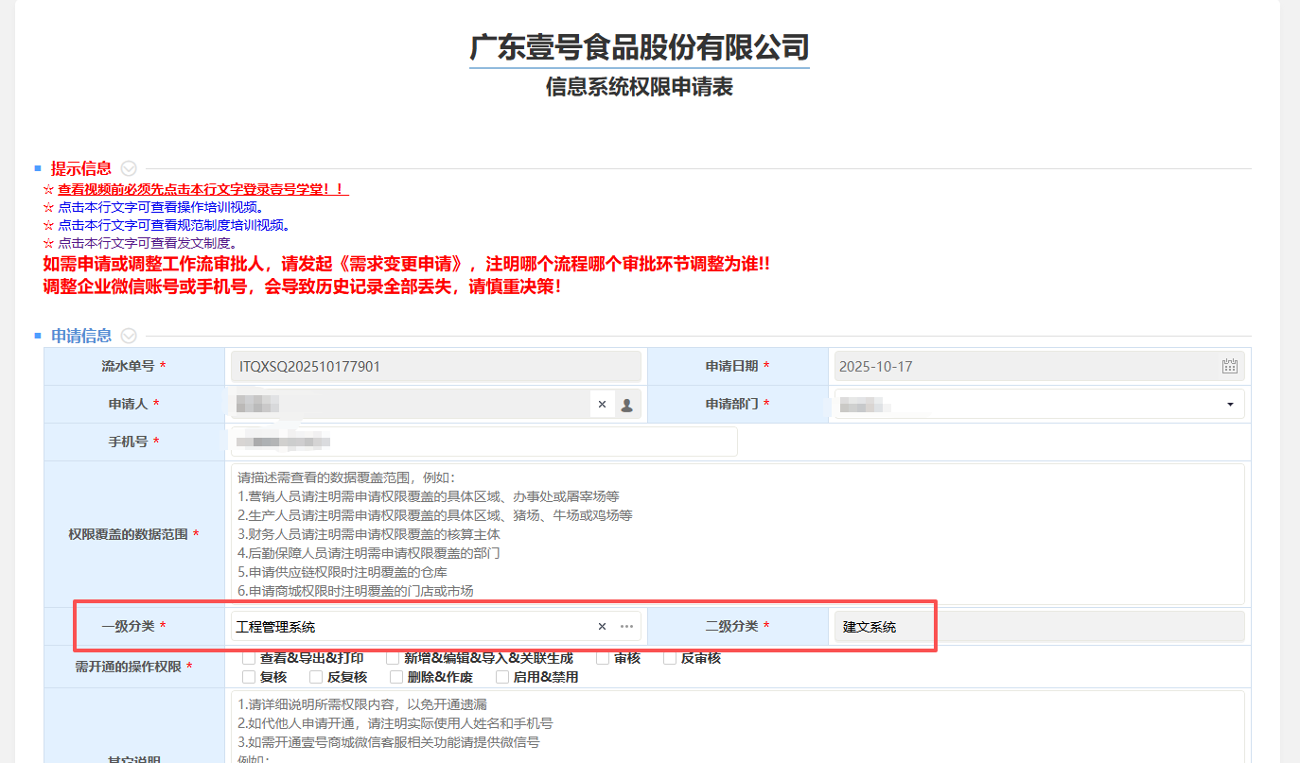
Task: Click into the 手机号 input field
Action: 483,442
